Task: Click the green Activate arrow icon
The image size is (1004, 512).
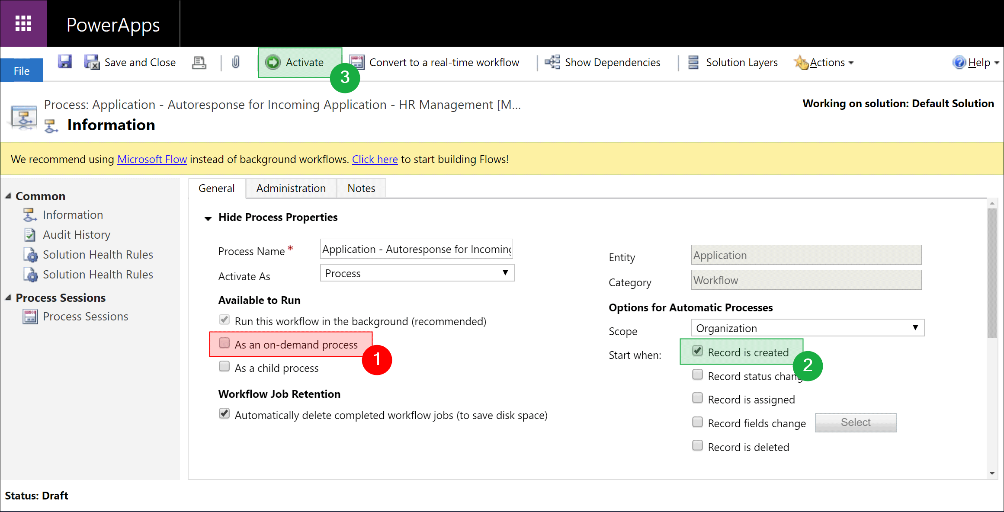Action: tap(273, 62)
